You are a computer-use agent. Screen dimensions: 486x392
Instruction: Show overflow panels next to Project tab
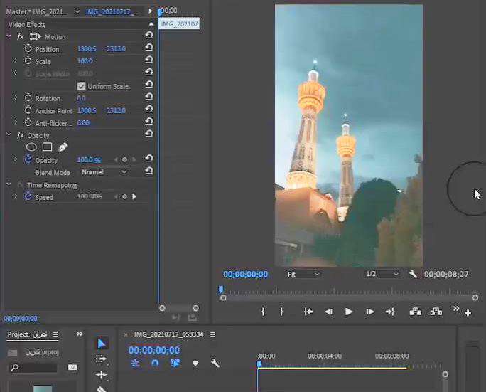80,334
